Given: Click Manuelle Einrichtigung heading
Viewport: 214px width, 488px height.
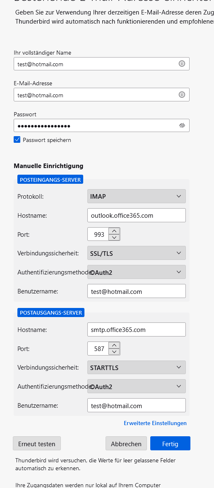Looking at the screenshot, I should pos(48,166).
